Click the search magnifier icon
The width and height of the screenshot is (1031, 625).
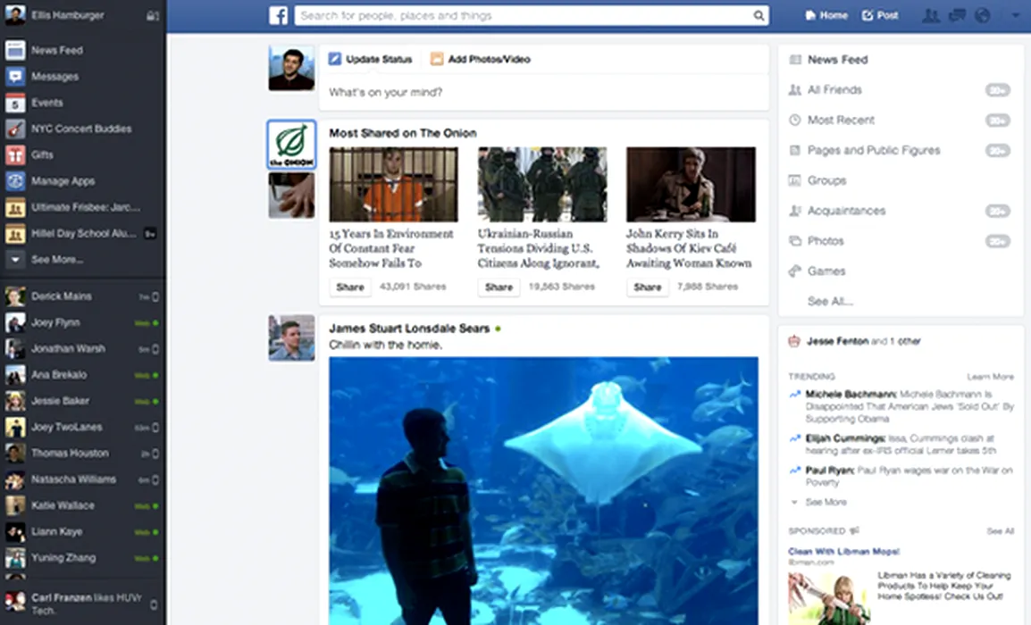759,15
